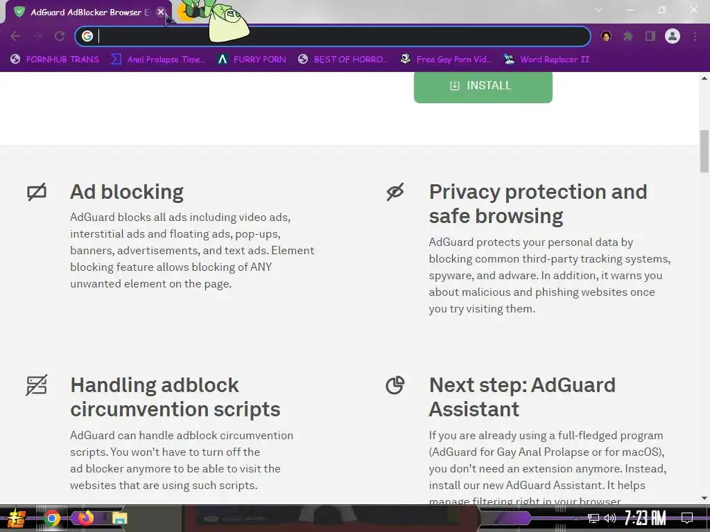Toggle the browser side panel
Viewport: 710px width, 532px height.
point(650,36)
